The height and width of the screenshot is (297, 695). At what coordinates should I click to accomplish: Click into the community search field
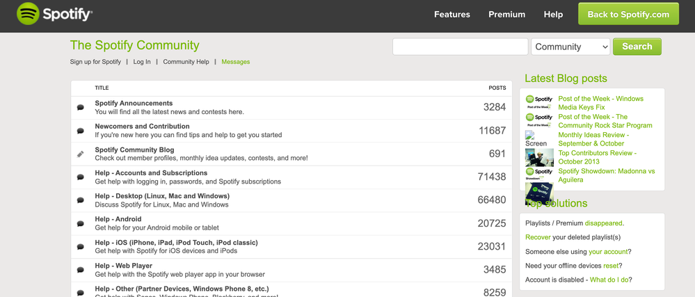click(460, 47)
